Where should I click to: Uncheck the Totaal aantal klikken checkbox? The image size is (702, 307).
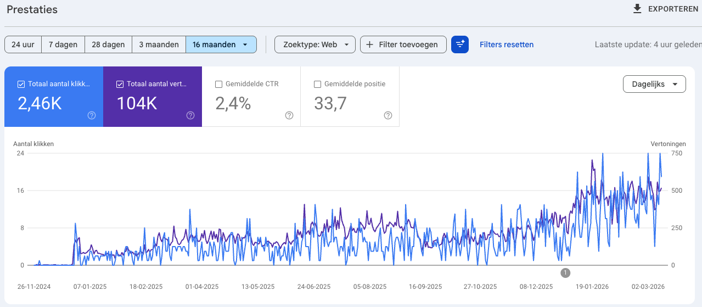21,84
